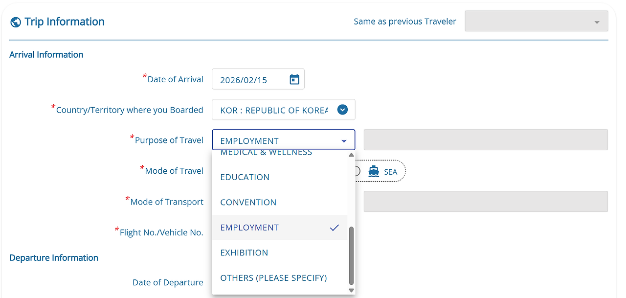The height and width of the screenshot is (298, 626).
Task: Expand the country where you boarded dropdown
Action: [x=342, y=110]
